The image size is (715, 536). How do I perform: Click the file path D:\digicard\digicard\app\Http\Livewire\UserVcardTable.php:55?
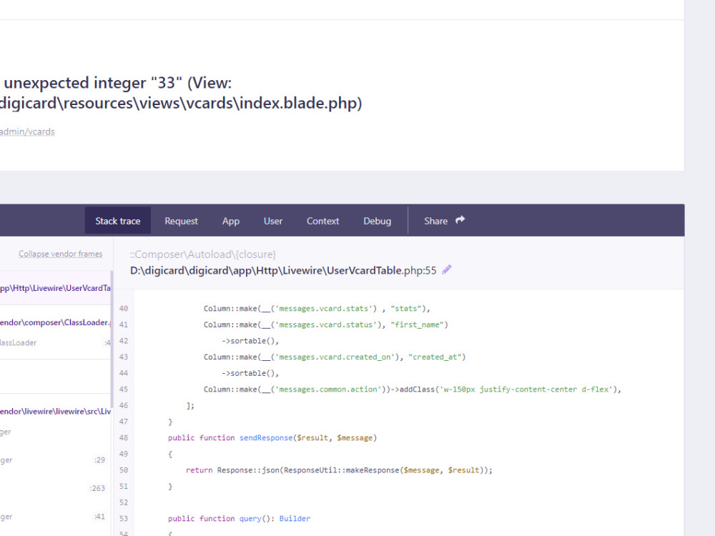(283, 270)
